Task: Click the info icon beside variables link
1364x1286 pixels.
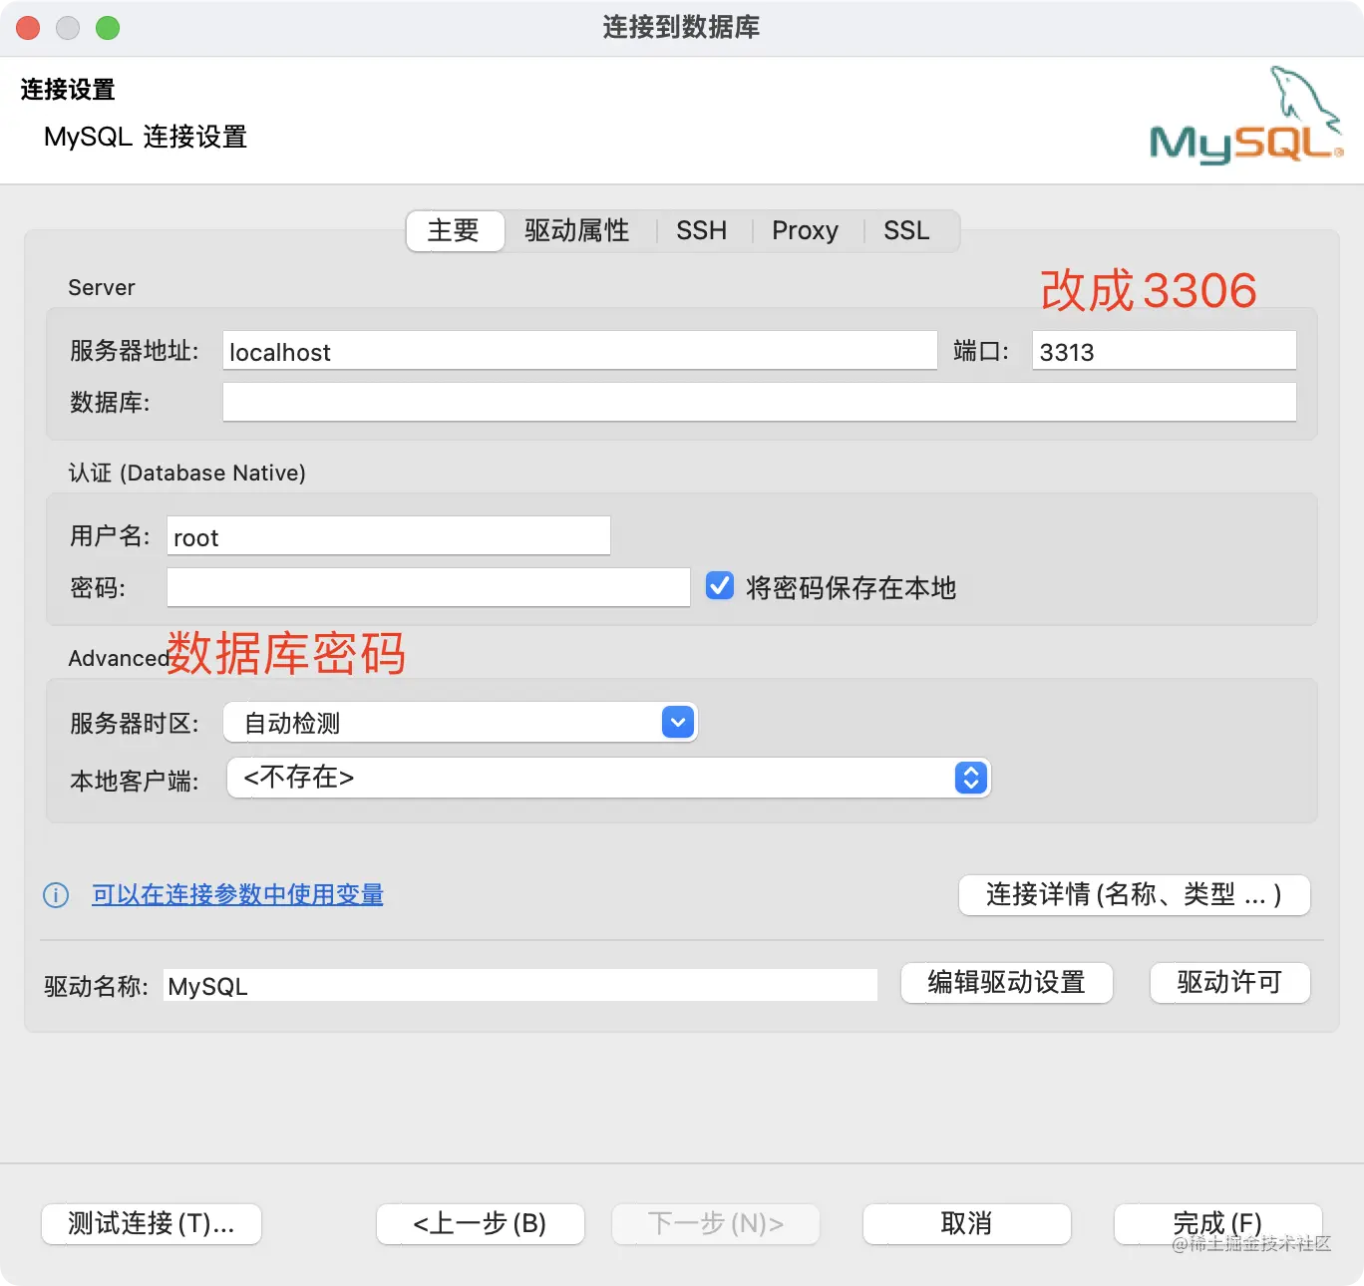Action: (56, 895)
